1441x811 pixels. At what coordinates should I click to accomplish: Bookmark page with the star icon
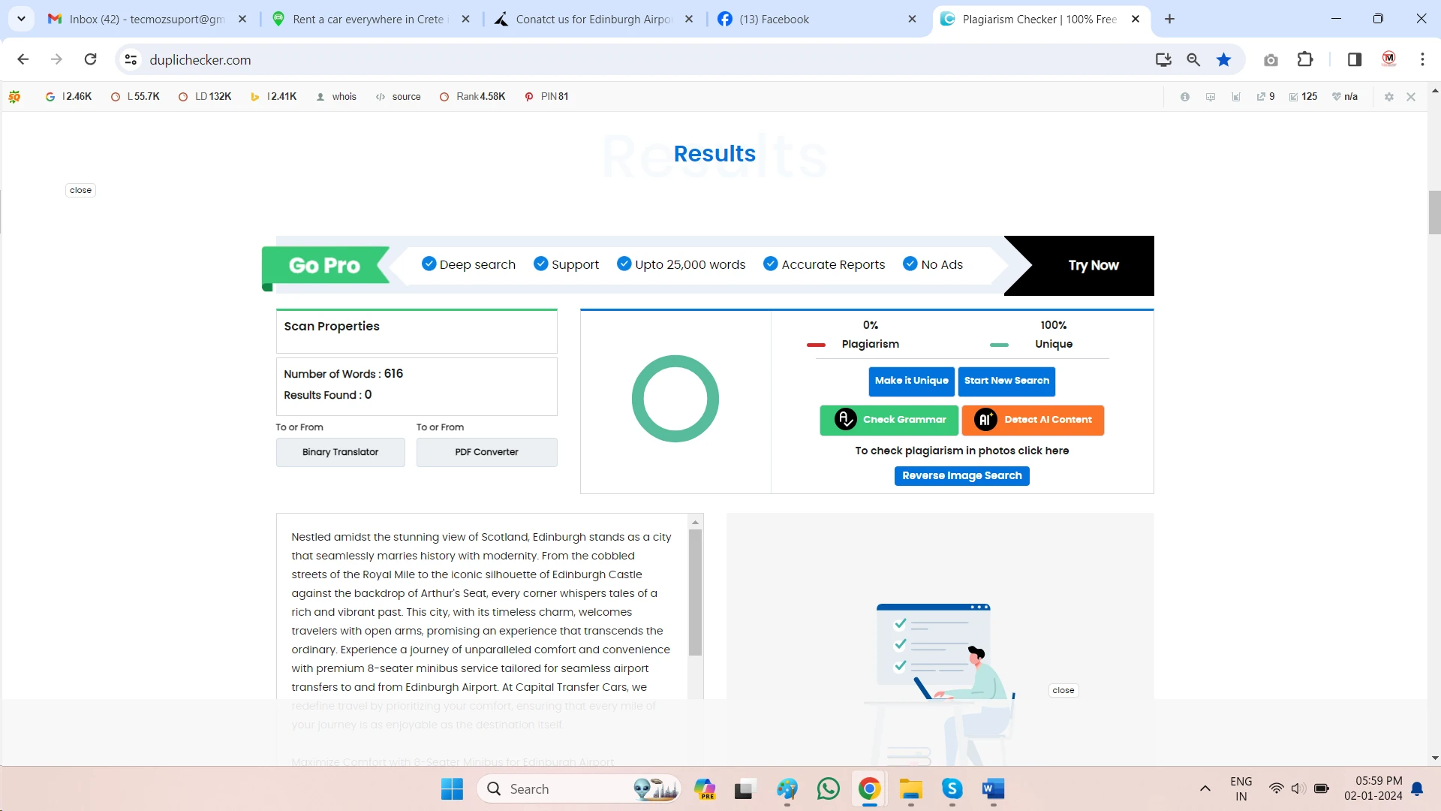(x=1223, y=59)
